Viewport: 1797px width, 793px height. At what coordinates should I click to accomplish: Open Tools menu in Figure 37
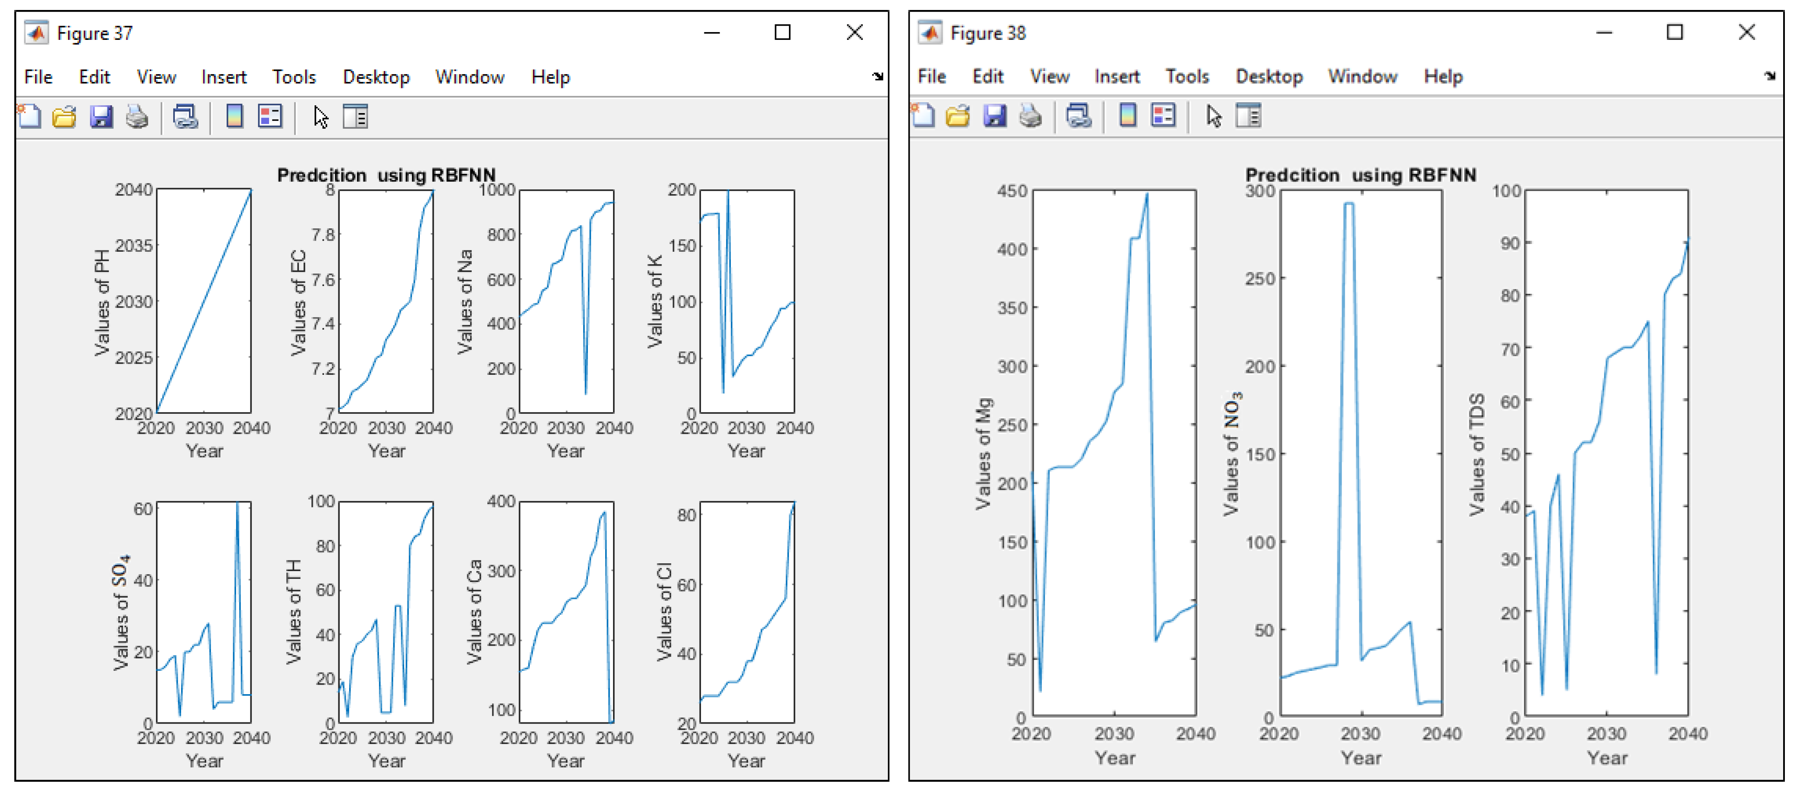[294, 77]
